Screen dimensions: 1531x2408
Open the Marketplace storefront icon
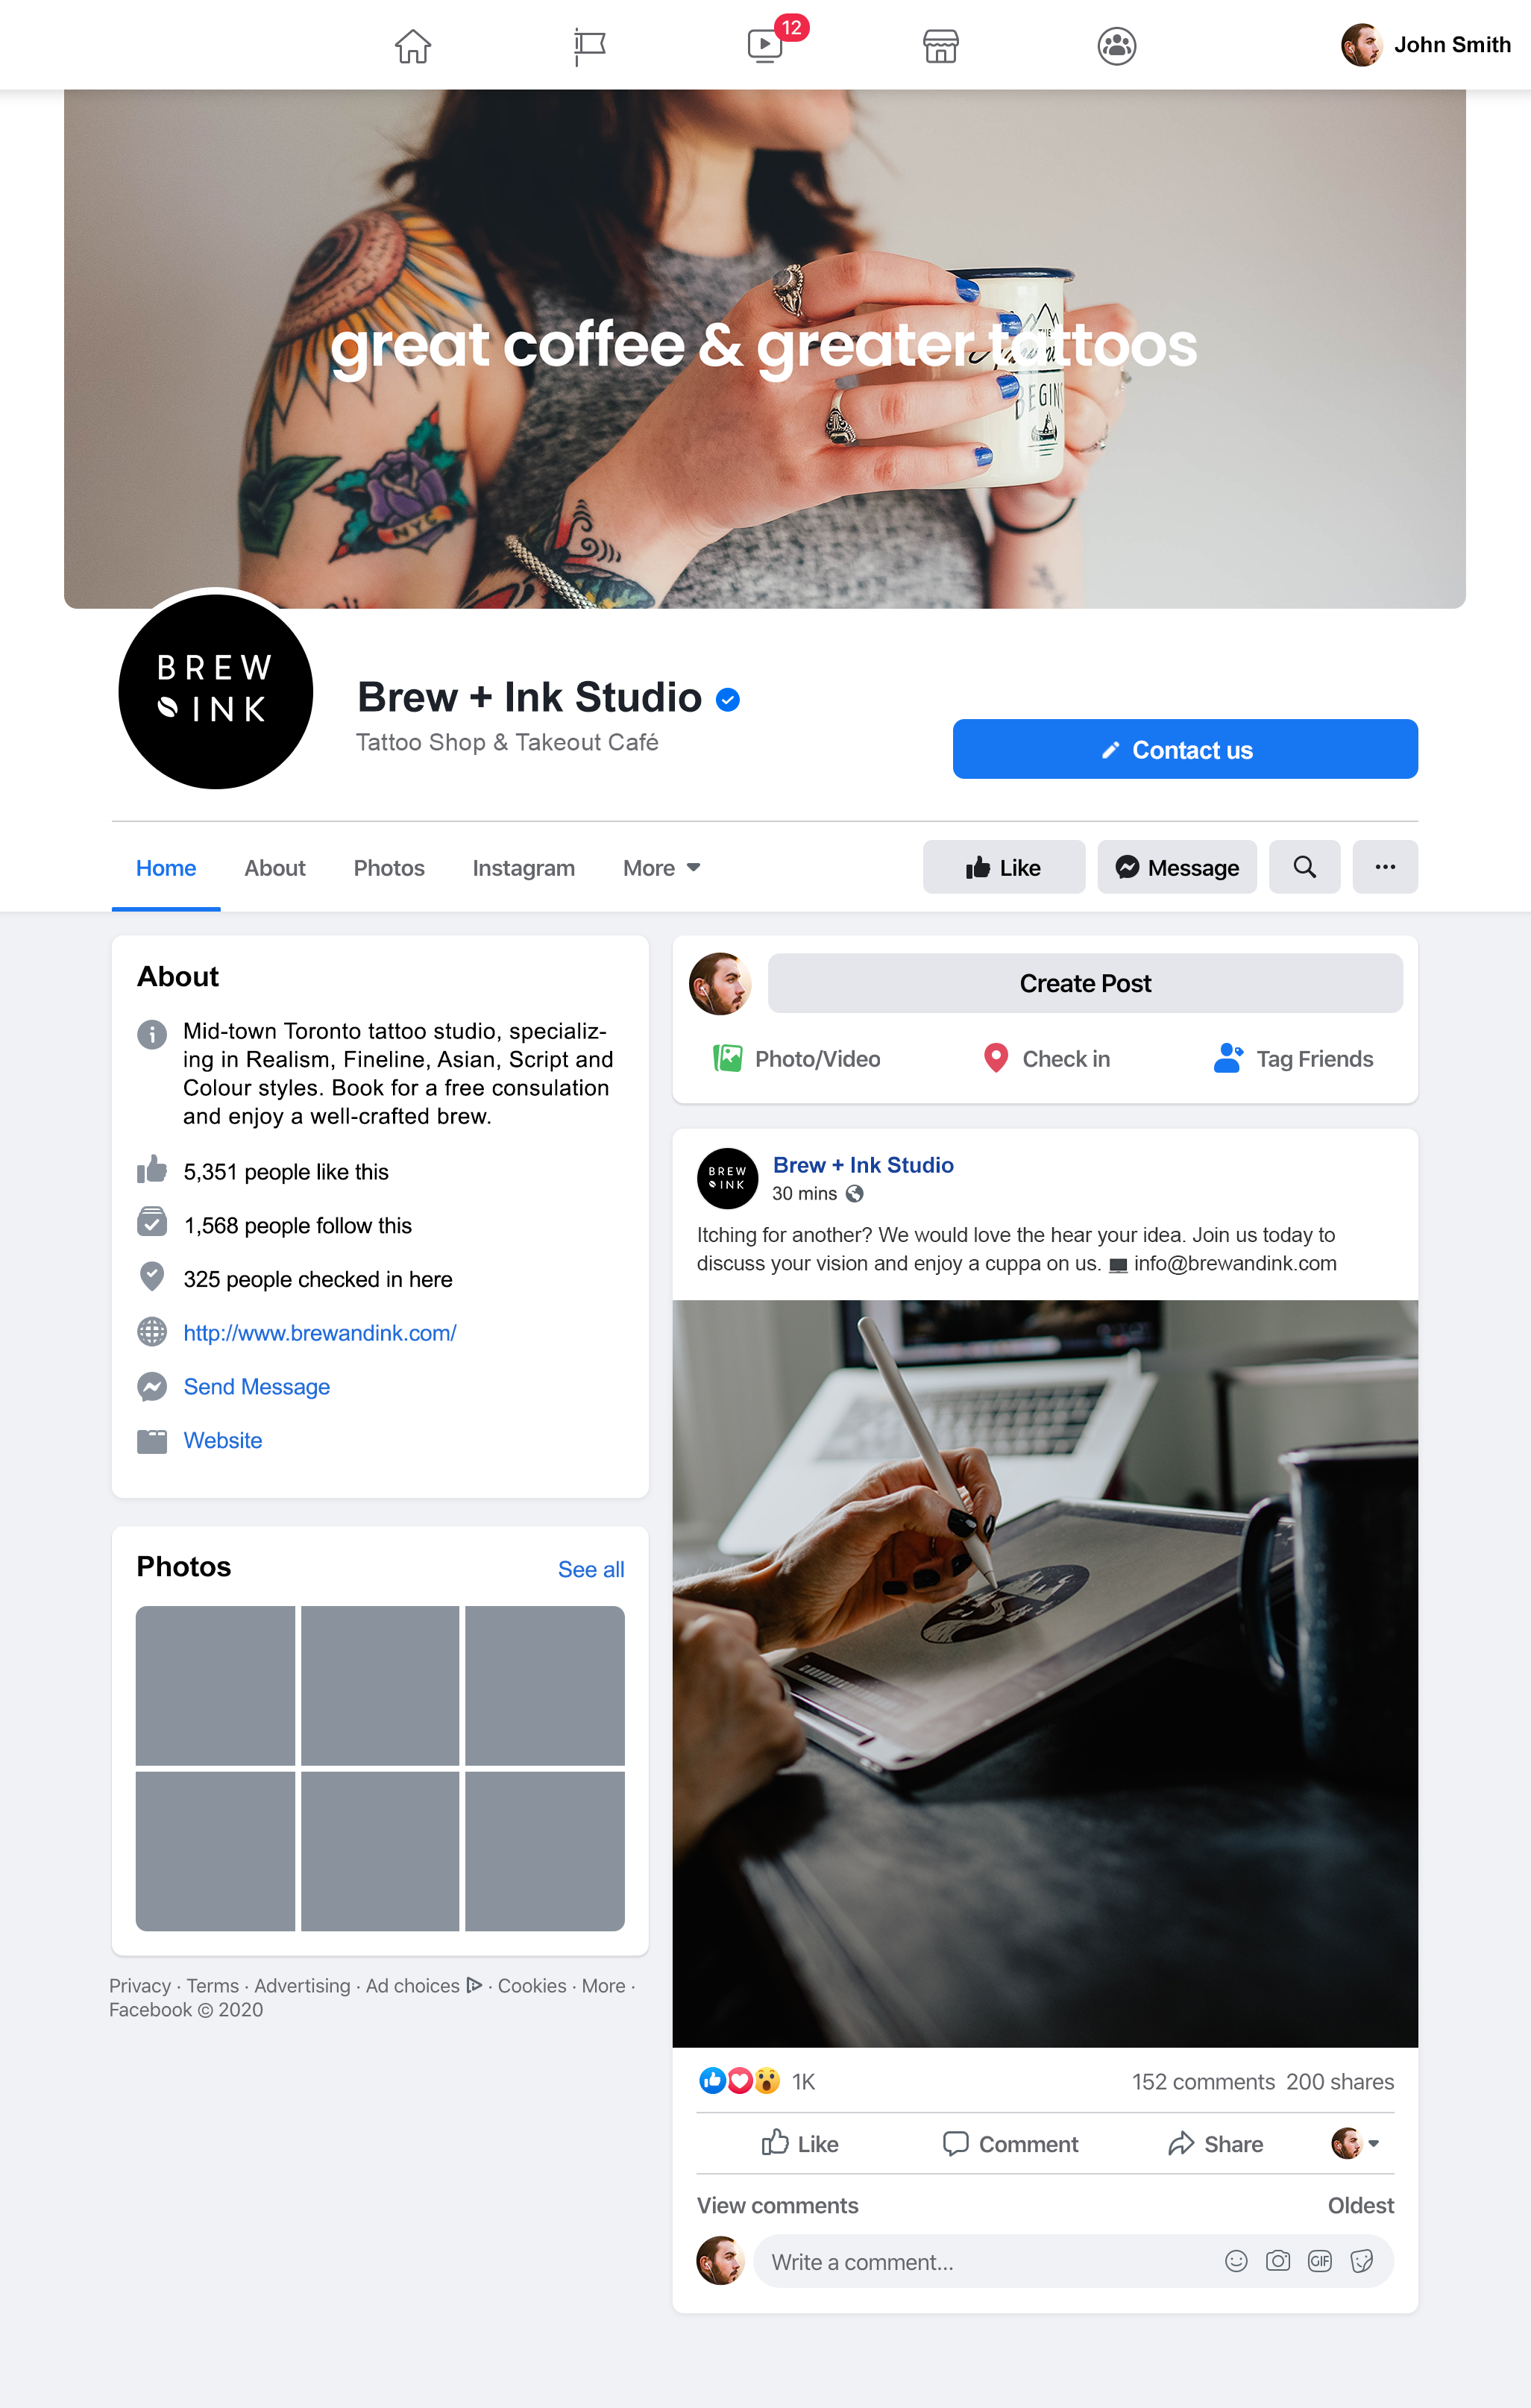tap(940, 46)
